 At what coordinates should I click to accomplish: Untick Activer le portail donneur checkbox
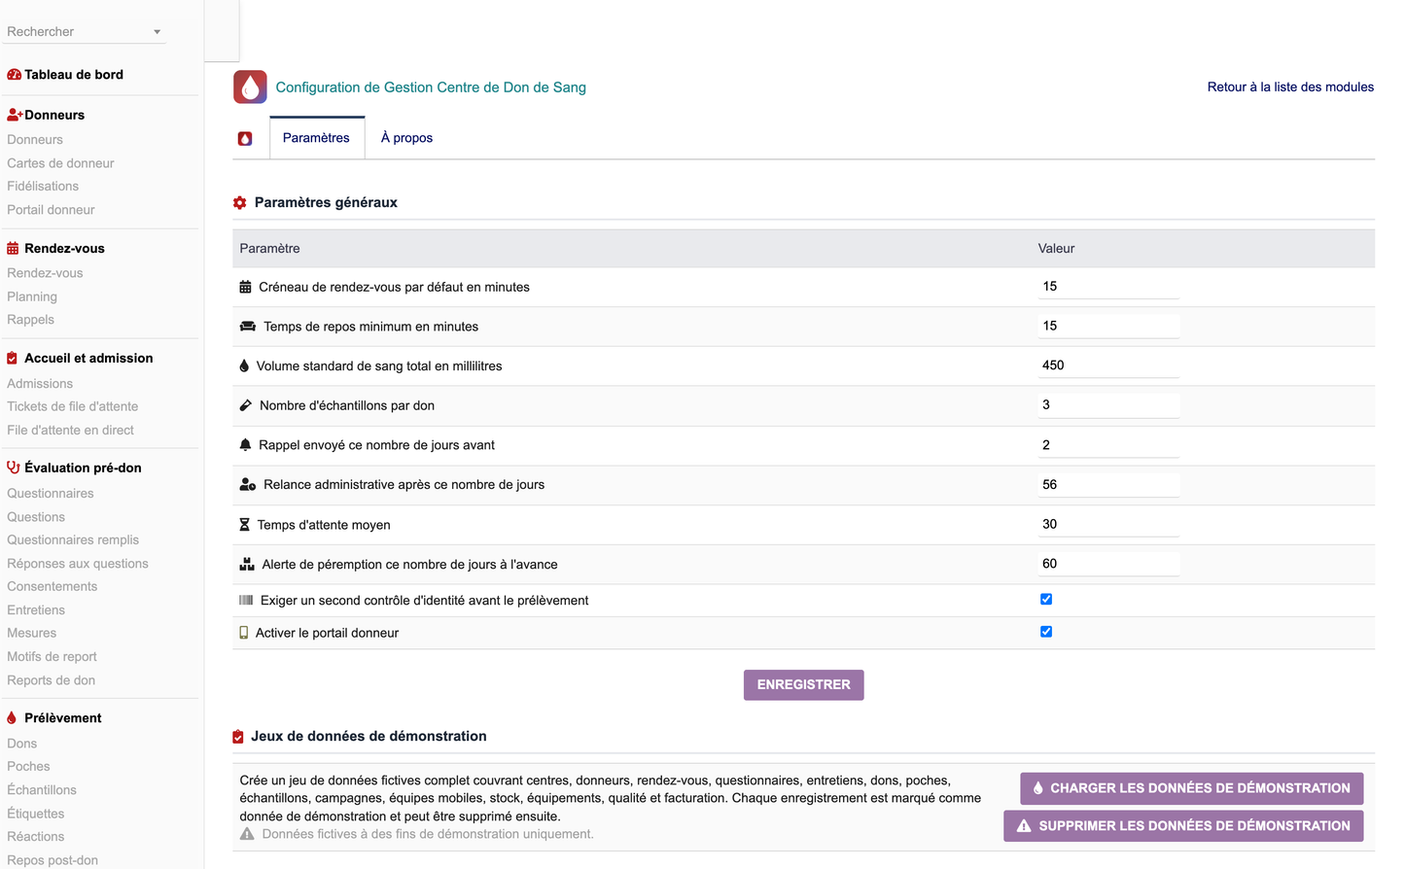click(x=1046, y=632)
